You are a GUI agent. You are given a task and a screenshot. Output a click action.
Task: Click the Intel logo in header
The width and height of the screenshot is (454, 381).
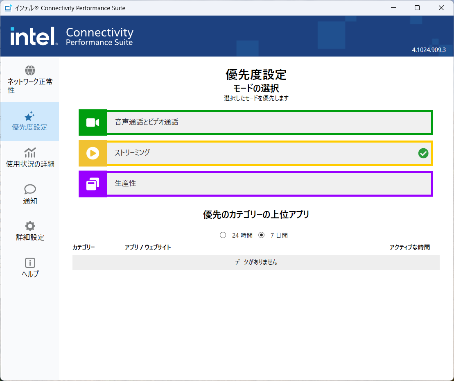(34, 36)
